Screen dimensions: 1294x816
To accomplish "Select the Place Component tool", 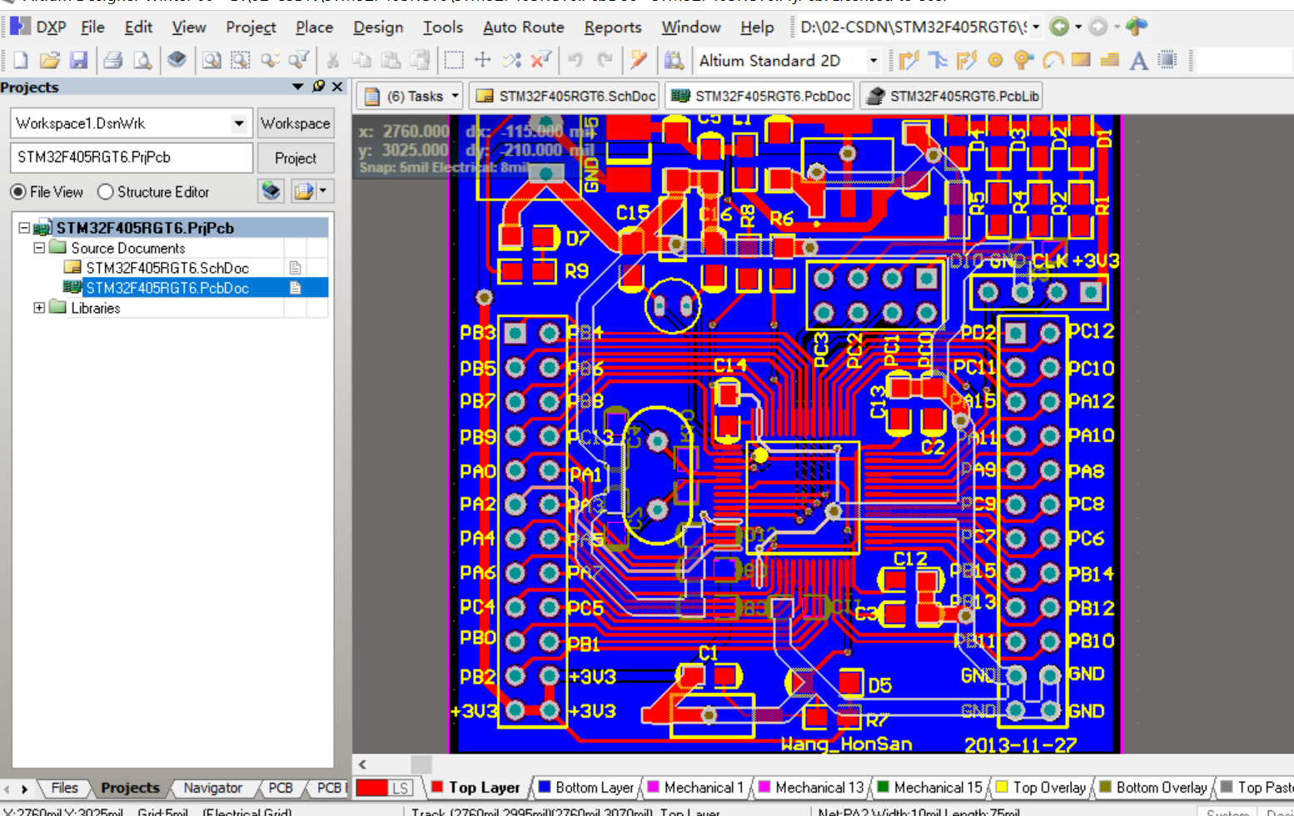I will point(1167,60).
